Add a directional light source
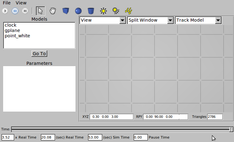The image size is (234, 142). 128,11
